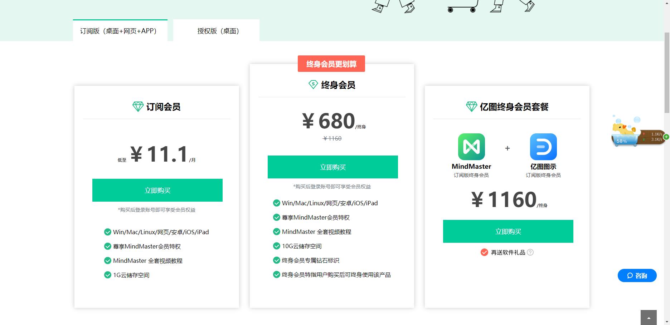
Task: Click back-to-top arrow button
Action: (x=649, y=317)
